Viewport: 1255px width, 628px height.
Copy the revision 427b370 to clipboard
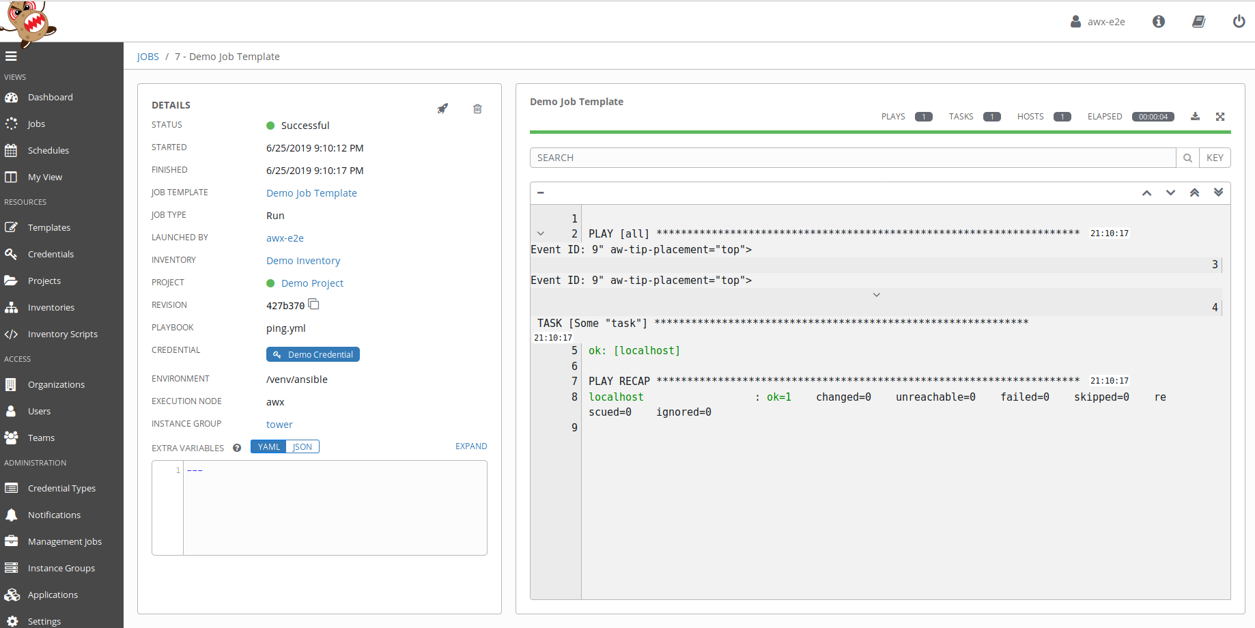click(313, 304)
